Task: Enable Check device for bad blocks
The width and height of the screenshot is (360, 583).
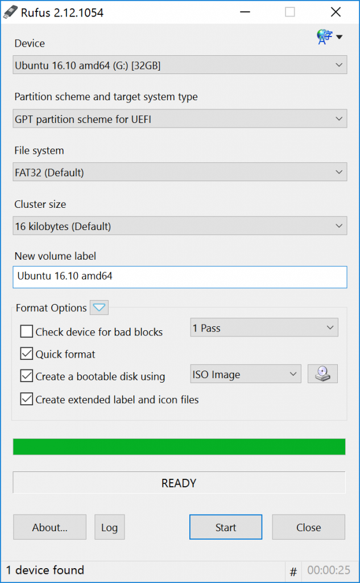Action: (x=26, y=331)
